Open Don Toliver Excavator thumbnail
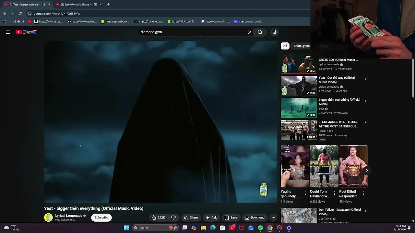 (x=299, y=215)
